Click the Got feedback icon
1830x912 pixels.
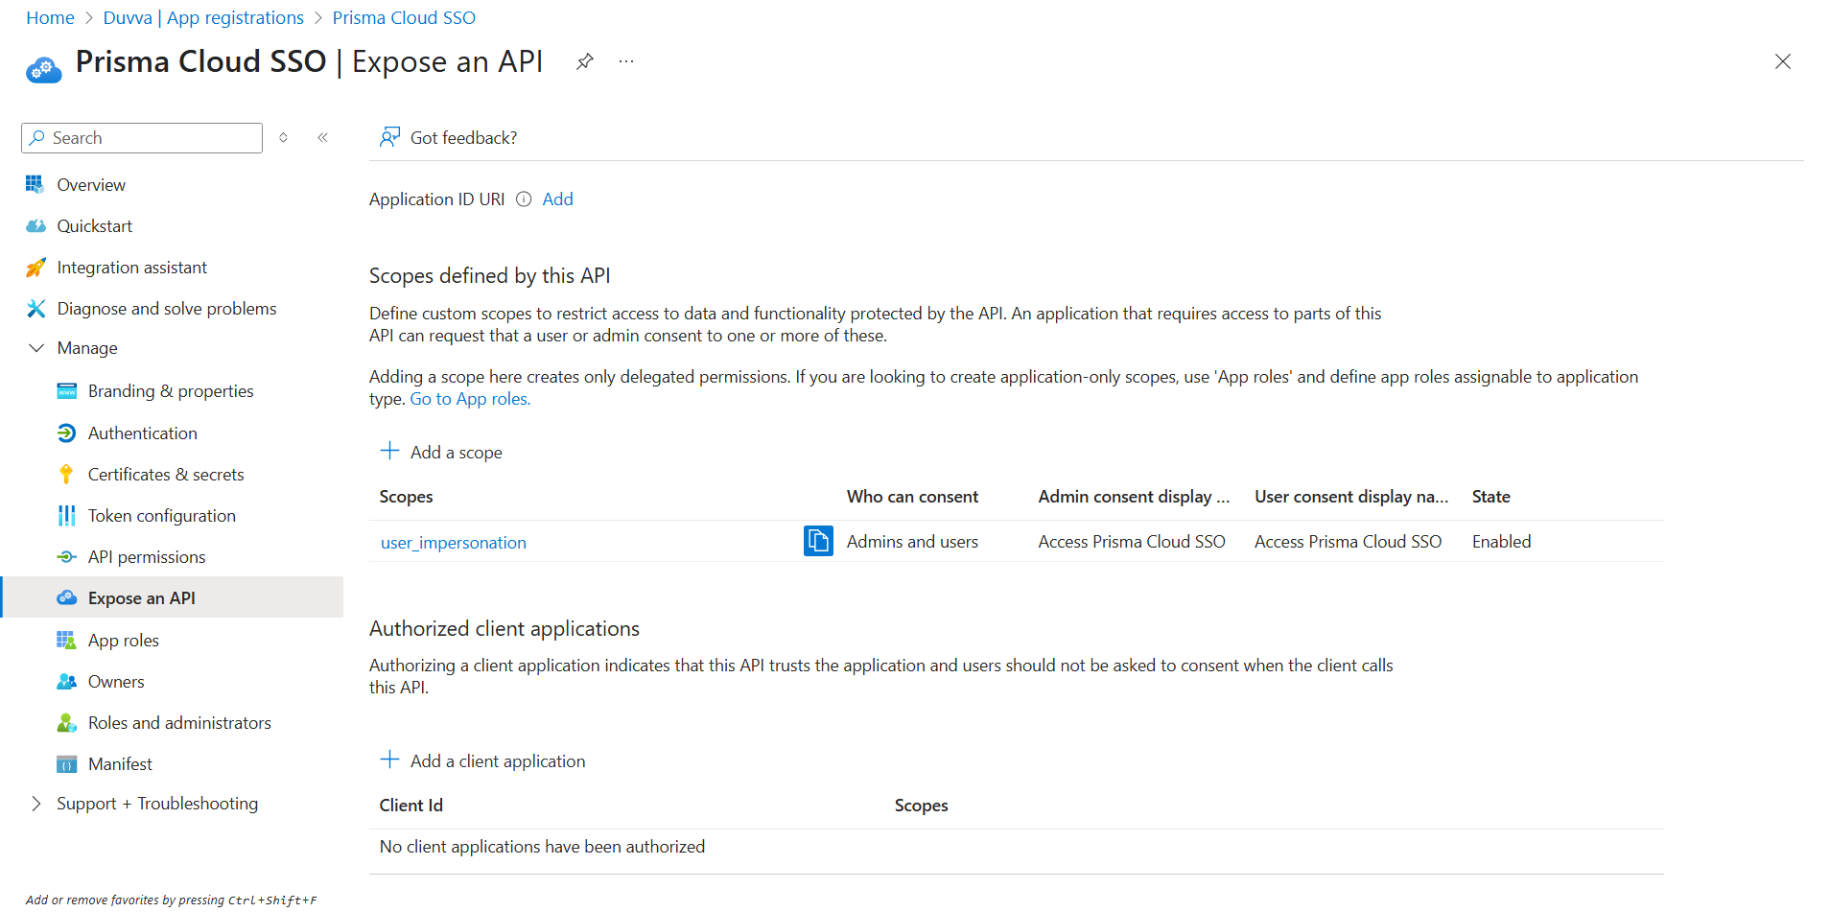click(389, 137)
